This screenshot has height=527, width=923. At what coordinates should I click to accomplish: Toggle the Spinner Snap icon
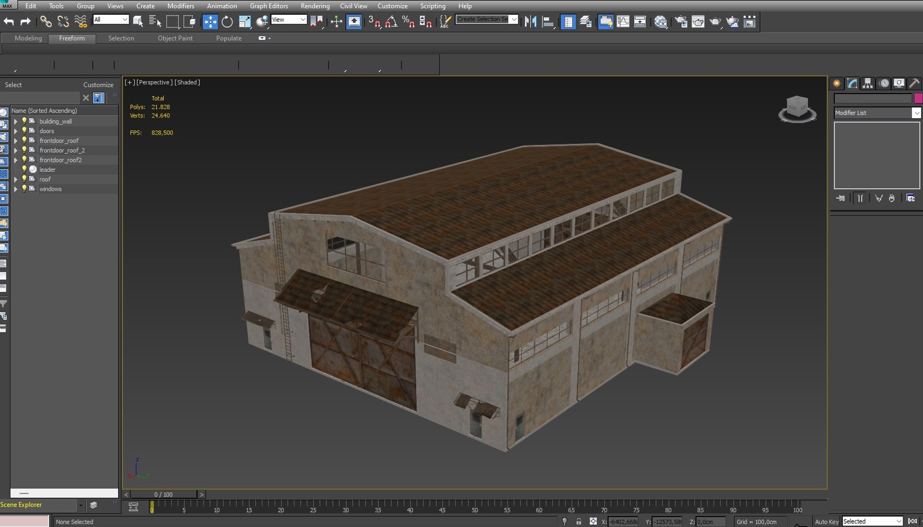(425, 21)
